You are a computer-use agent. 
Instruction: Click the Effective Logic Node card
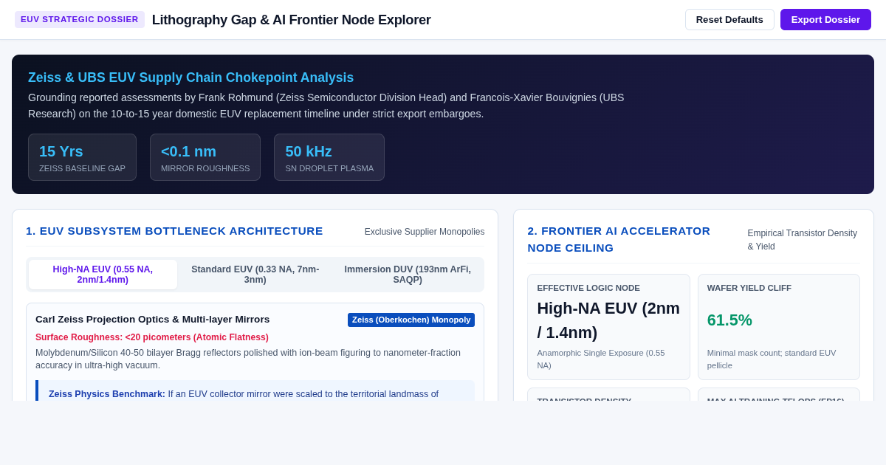coord(608,327)
